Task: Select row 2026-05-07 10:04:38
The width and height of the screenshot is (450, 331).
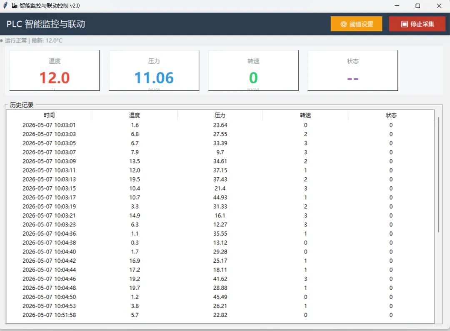Action: (220, 243)
